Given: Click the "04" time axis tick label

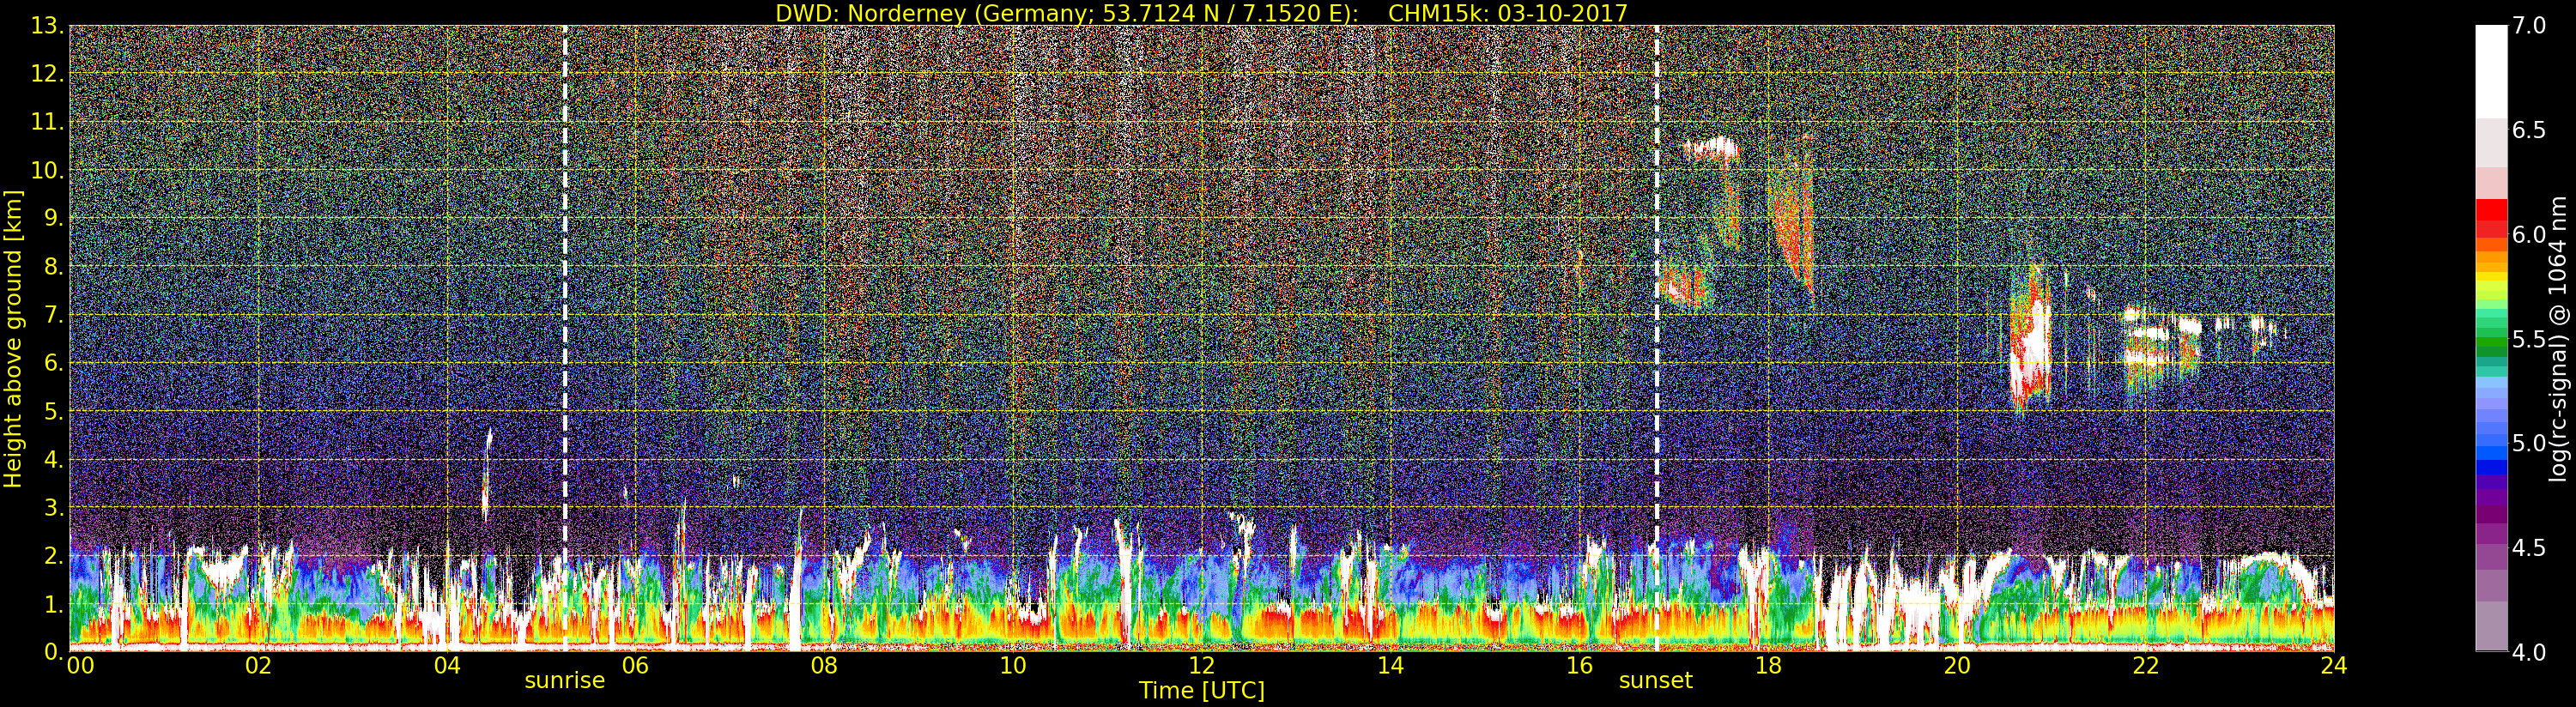Looking at the screenshot, I should pyautogui.click(x=447, y=666).
